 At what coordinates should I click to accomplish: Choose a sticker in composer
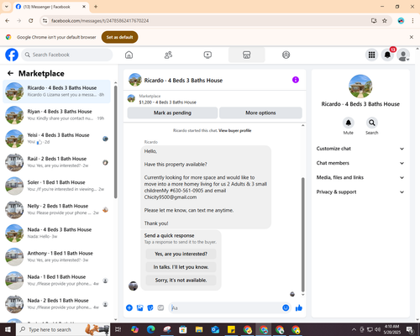(150, 308)
